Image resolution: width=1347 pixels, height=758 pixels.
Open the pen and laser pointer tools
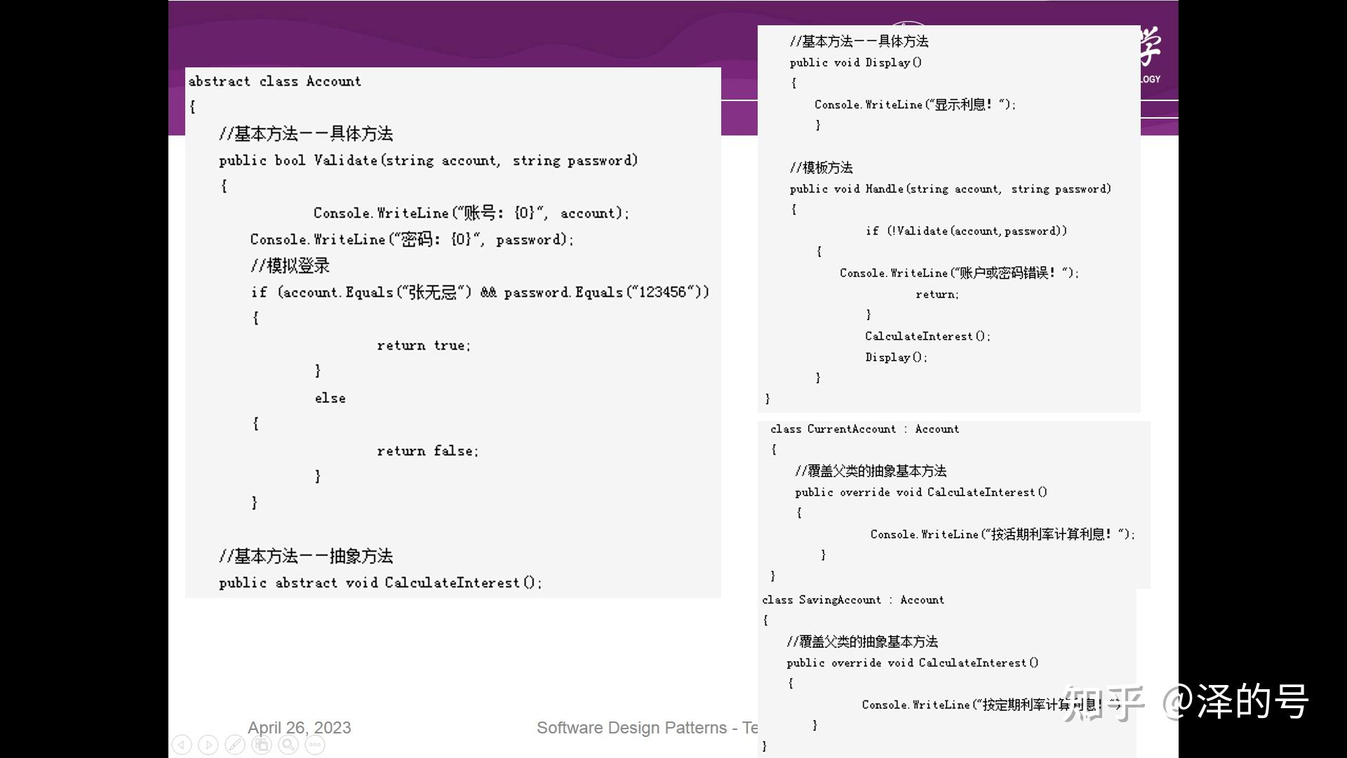coord(235,745)
